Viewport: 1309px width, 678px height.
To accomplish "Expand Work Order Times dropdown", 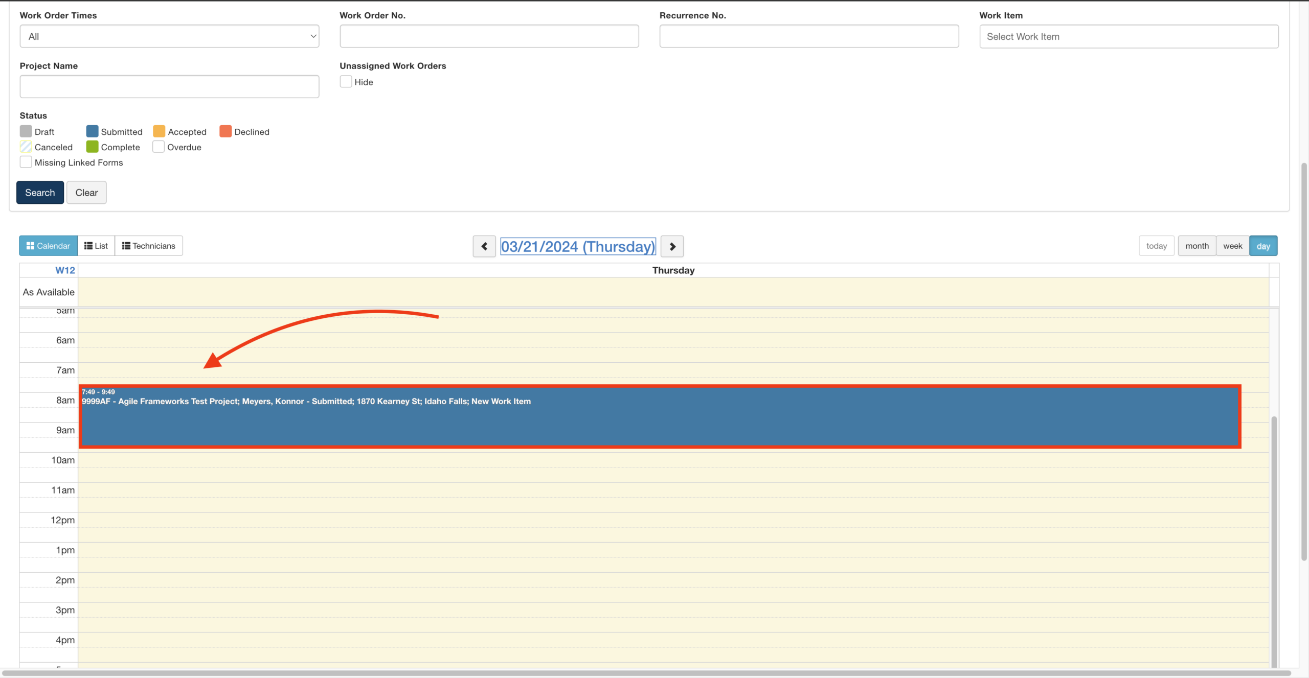I will 169,36.
